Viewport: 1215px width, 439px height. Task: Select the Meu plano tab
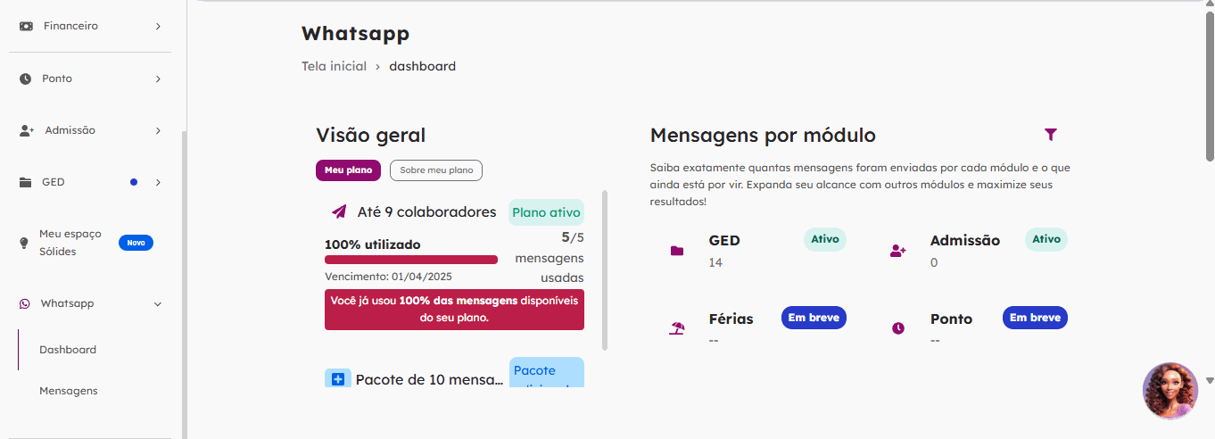click(x=348, y=170)
